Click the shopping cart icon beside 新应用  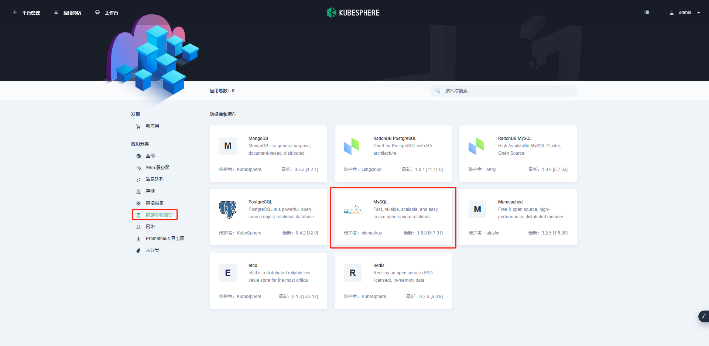tap(138, 127)
